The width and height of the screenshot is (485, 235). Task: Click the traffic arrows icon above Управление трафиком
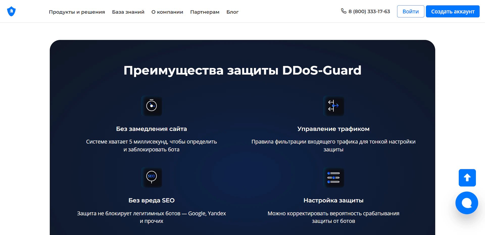pos(333,106)
